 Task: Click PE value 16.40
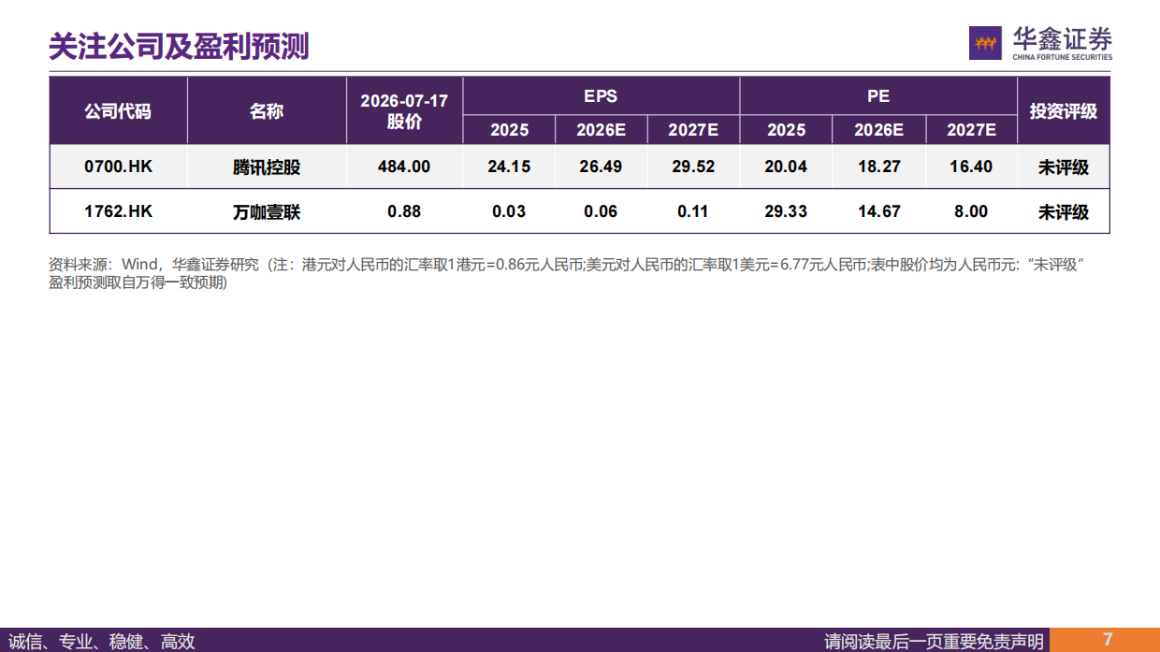click(971, 167)
